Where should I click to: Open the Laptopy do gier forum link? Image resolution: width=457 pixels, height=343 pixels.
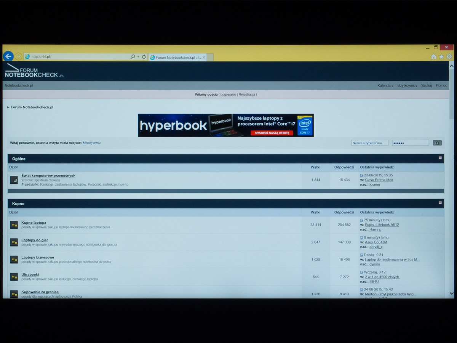tap(35, 240)
